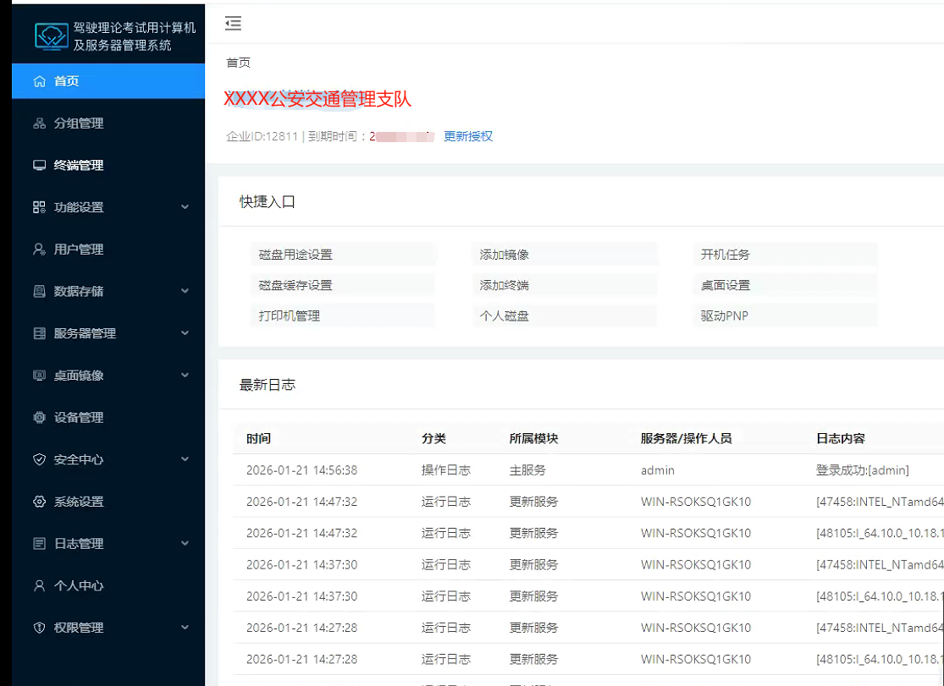Click the group icon beside 分组管理
Viewport: 944px width, 686px height.
click(x=39, y=123)
